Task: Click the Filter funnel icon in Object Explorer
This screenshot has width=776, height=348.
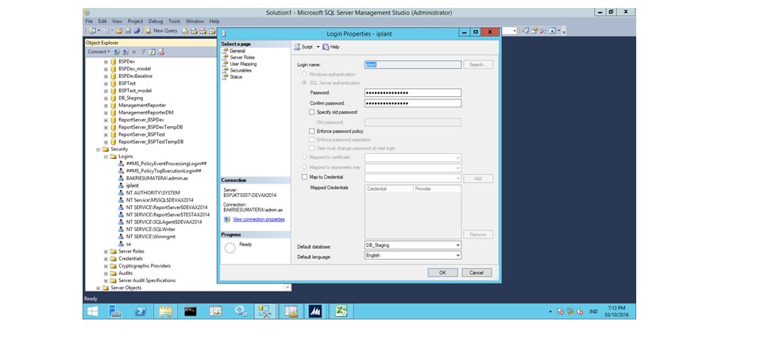Action: (144, 52)
